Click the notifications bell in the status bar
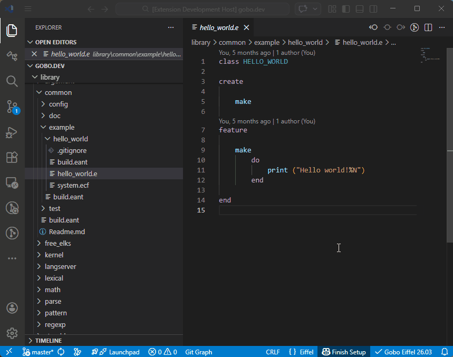 pos(446,352)
